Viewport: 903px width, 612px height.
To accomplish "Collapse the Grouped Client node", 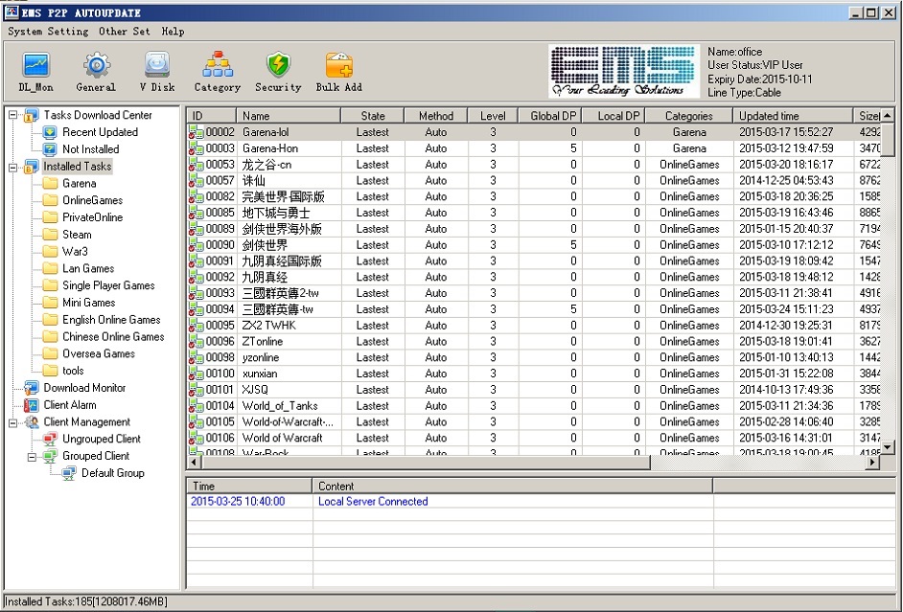I will 32,457.
